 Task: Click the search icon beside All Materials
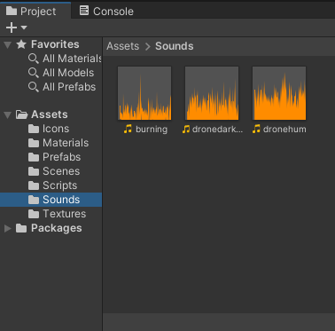pos(34,59)
